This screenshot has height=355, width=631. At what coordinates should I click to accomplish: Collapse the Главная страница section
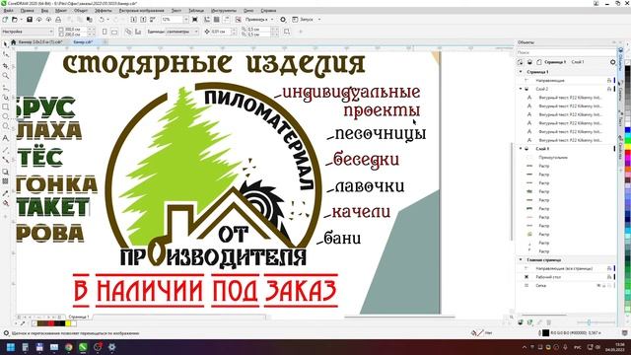(x=521, y=260)
